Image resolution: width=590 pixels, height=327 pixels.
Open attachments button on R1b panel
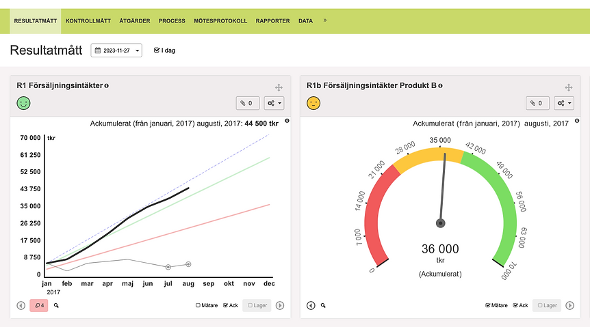[537, 103]
